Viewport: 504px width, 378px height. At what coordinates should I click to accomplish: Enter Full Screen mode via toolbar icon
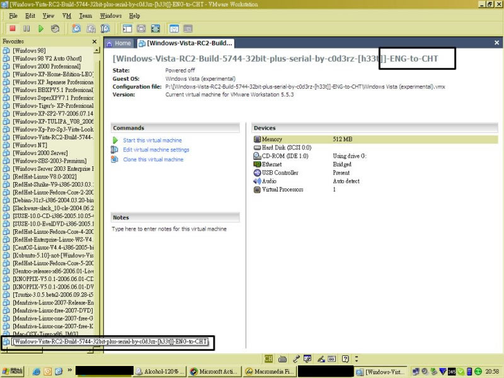click(x=156, y=28)
